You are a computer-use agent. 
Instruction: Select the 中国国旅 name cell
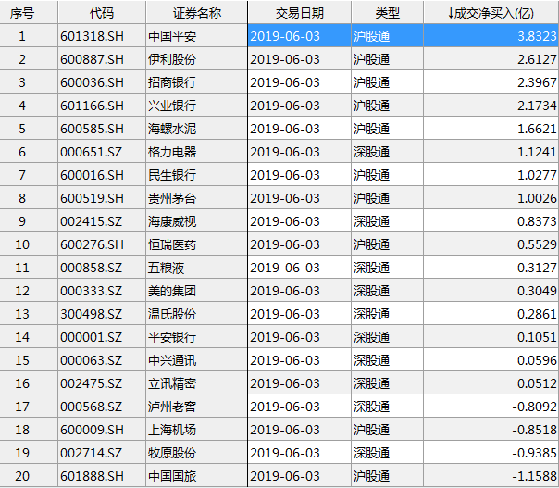tap(196, 476)
